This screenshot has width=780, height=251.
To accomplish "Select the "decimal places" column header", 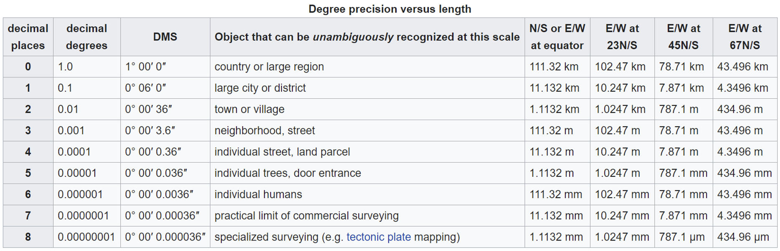I will 28,37.
